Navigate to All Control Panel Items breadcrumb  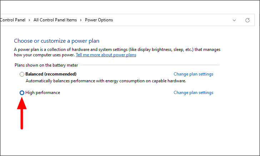click(x=55, y=20)
